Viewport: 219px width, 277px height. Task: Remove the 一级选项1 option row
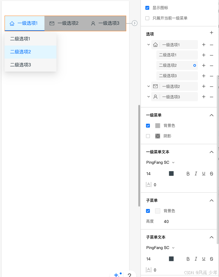point(212,45)
